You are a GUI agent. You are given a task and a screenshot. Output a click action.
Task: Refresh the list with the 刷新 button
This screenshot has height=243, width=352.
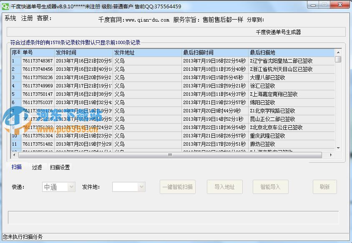tap(324, 186)
